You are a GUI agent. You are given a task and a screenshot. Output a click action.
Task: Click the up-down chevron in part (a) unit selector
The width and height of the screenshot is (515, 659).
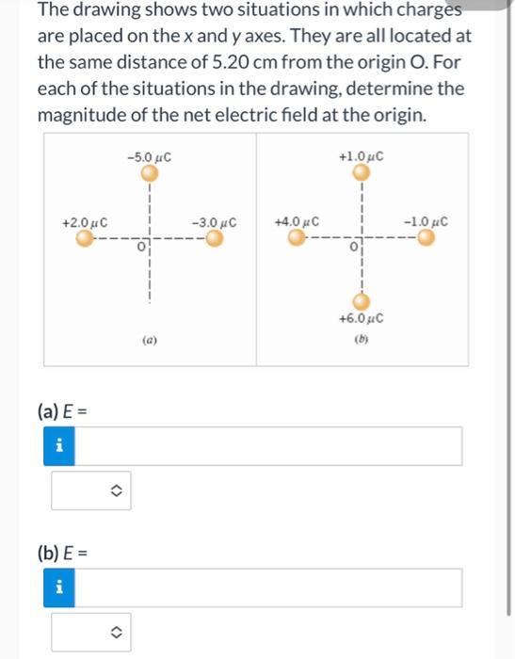(116, 490)
